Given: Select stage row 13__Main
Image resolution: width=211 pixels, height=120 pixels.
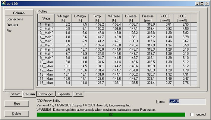Looking at the screenshot, I should (46, 74).
